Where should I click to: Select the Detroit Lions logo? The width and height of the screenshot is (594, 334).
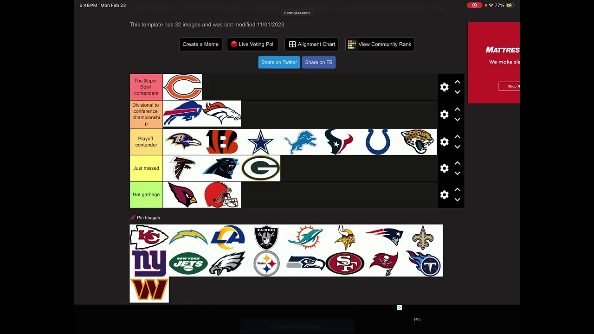[x=300, y=142]
